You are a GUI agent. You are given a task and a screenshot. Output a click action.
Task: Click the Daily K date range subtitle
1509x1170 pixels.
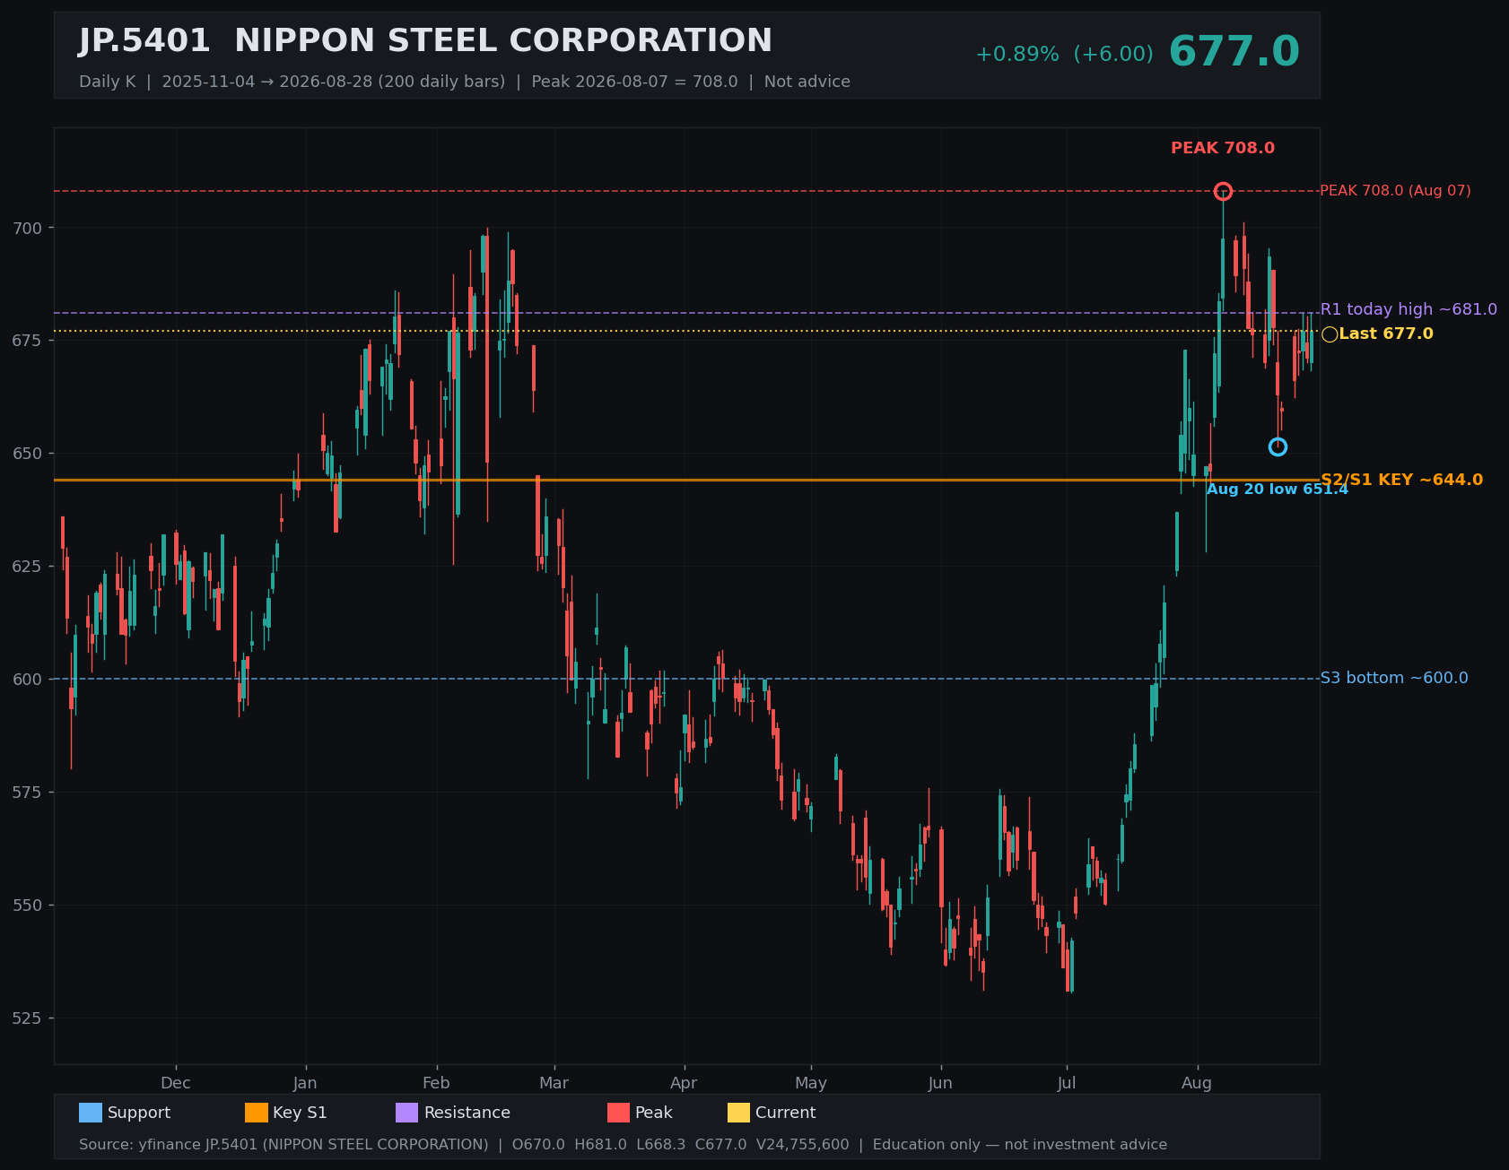pos(465,82)
